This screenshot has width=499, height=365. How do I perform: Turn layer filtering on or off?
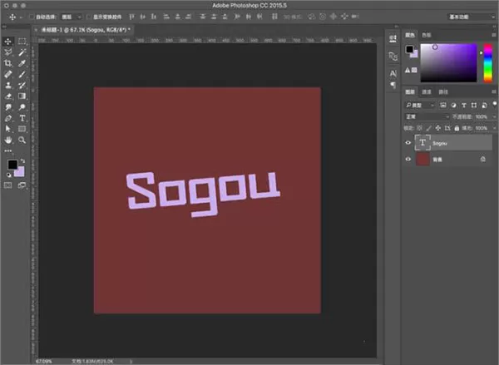pyautogui.click(x=495, y=104)
